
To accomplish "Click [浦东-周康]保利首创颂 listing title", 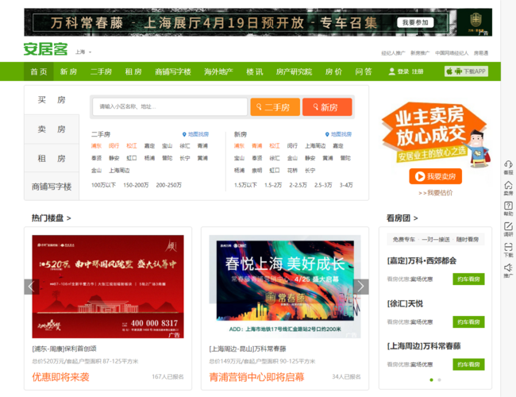I will pyautogui.click(x=64, y=349).
